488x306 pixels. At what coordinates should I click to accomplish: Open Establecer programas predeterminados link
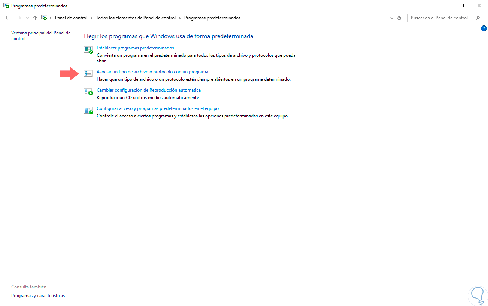(135, 48)
